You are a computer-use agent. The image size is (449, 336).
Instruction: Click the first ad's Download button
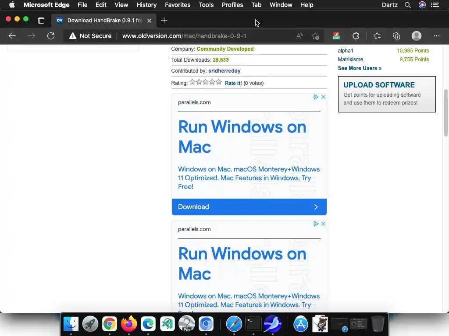pos(249,207)
